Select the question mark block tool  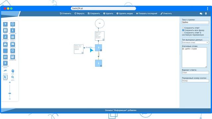pos(5,24)
